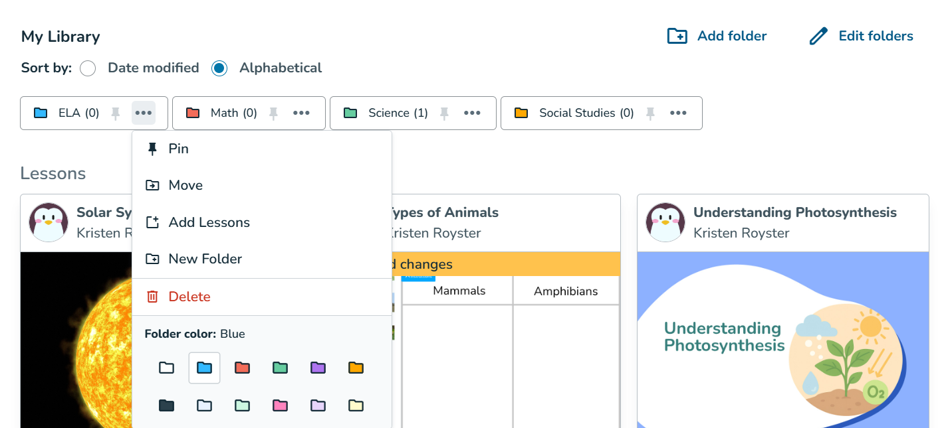950x428 pixels.
Task: Pick the white folder color swatch
Action: (166, 368)
